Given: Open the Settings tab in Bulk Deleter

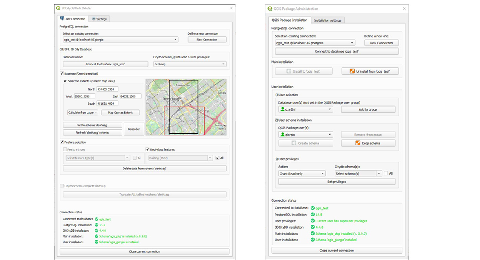Looking at the screenshot, I should coord(99,19).
